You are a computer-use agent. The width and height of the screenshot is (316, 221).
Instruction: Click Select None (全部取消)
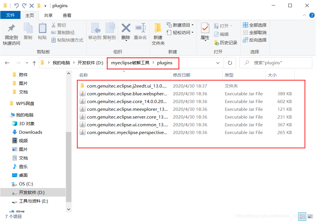[255, 32]
